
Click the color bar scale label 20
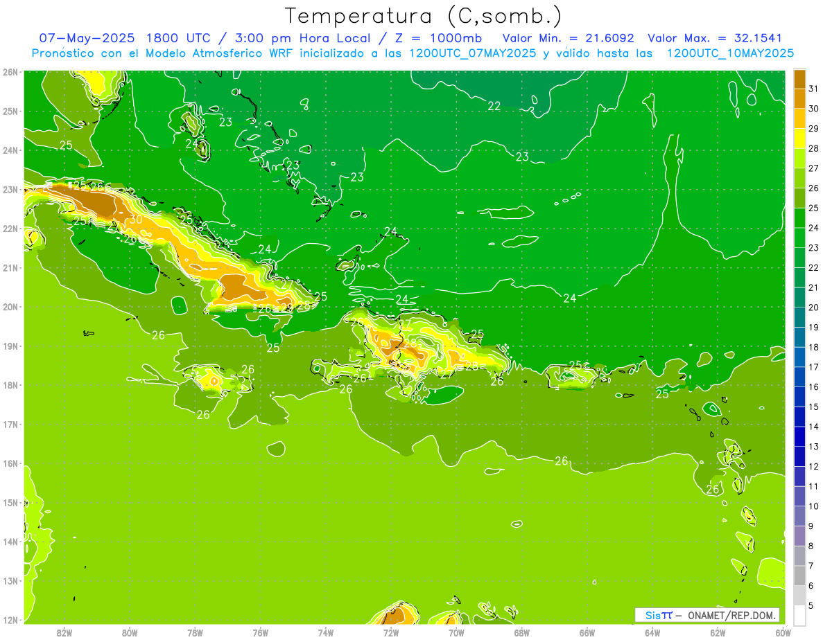813,307
